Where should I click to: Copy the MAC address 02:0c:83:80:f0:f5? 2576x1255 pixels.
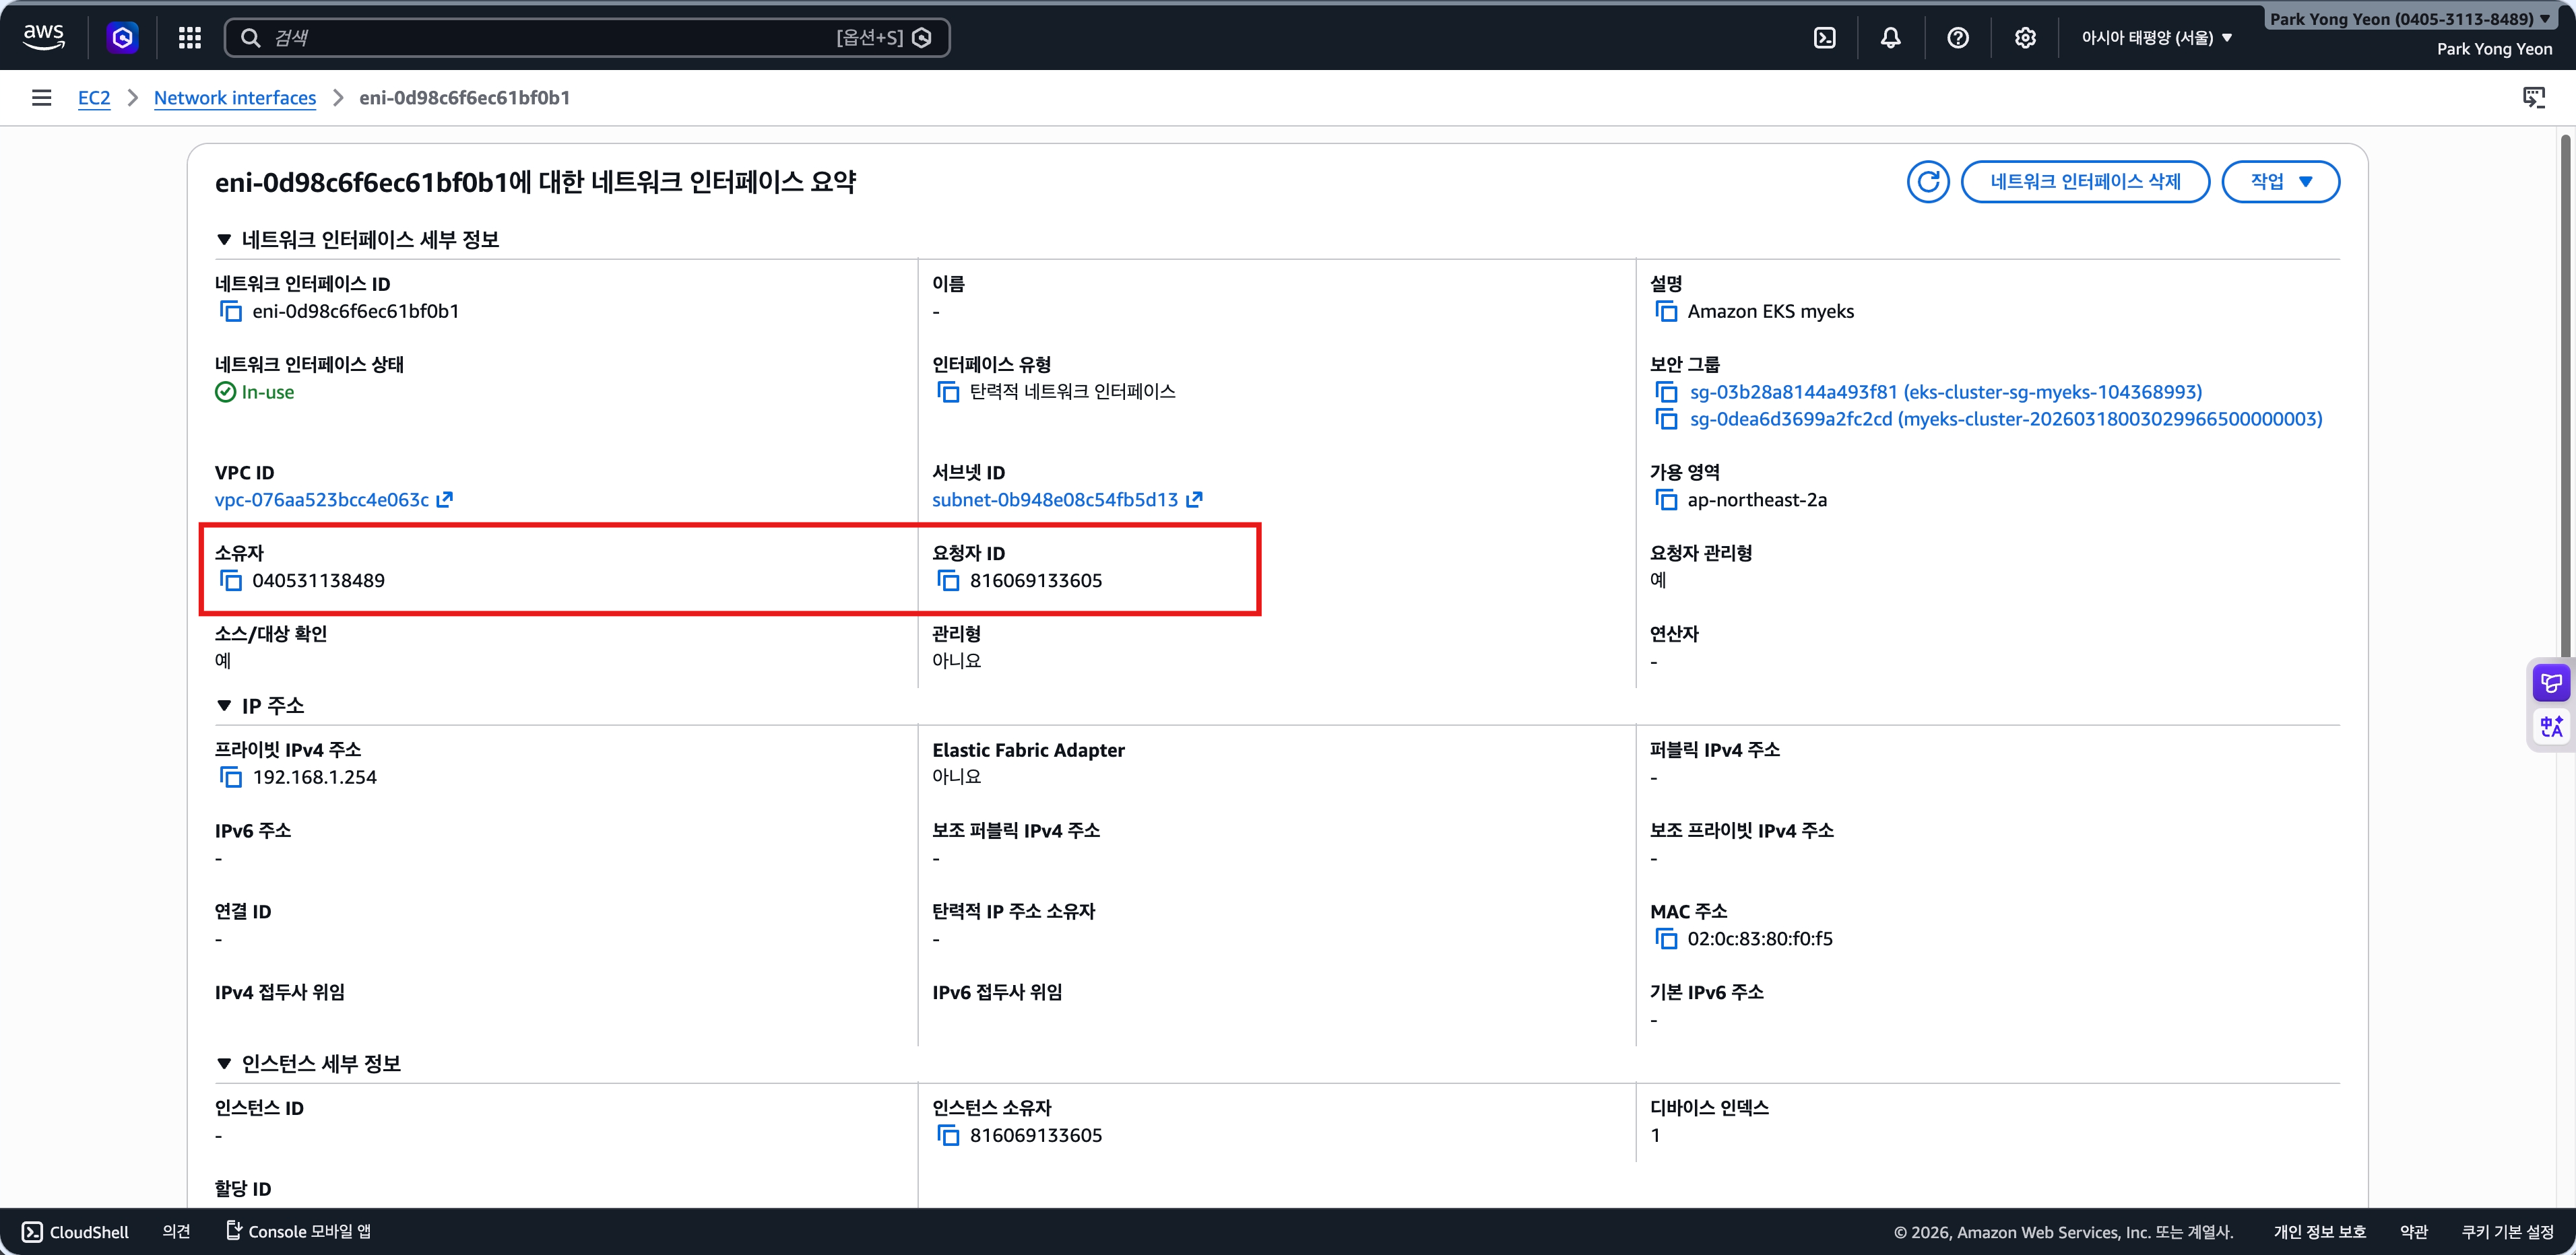click(1667, 939)
